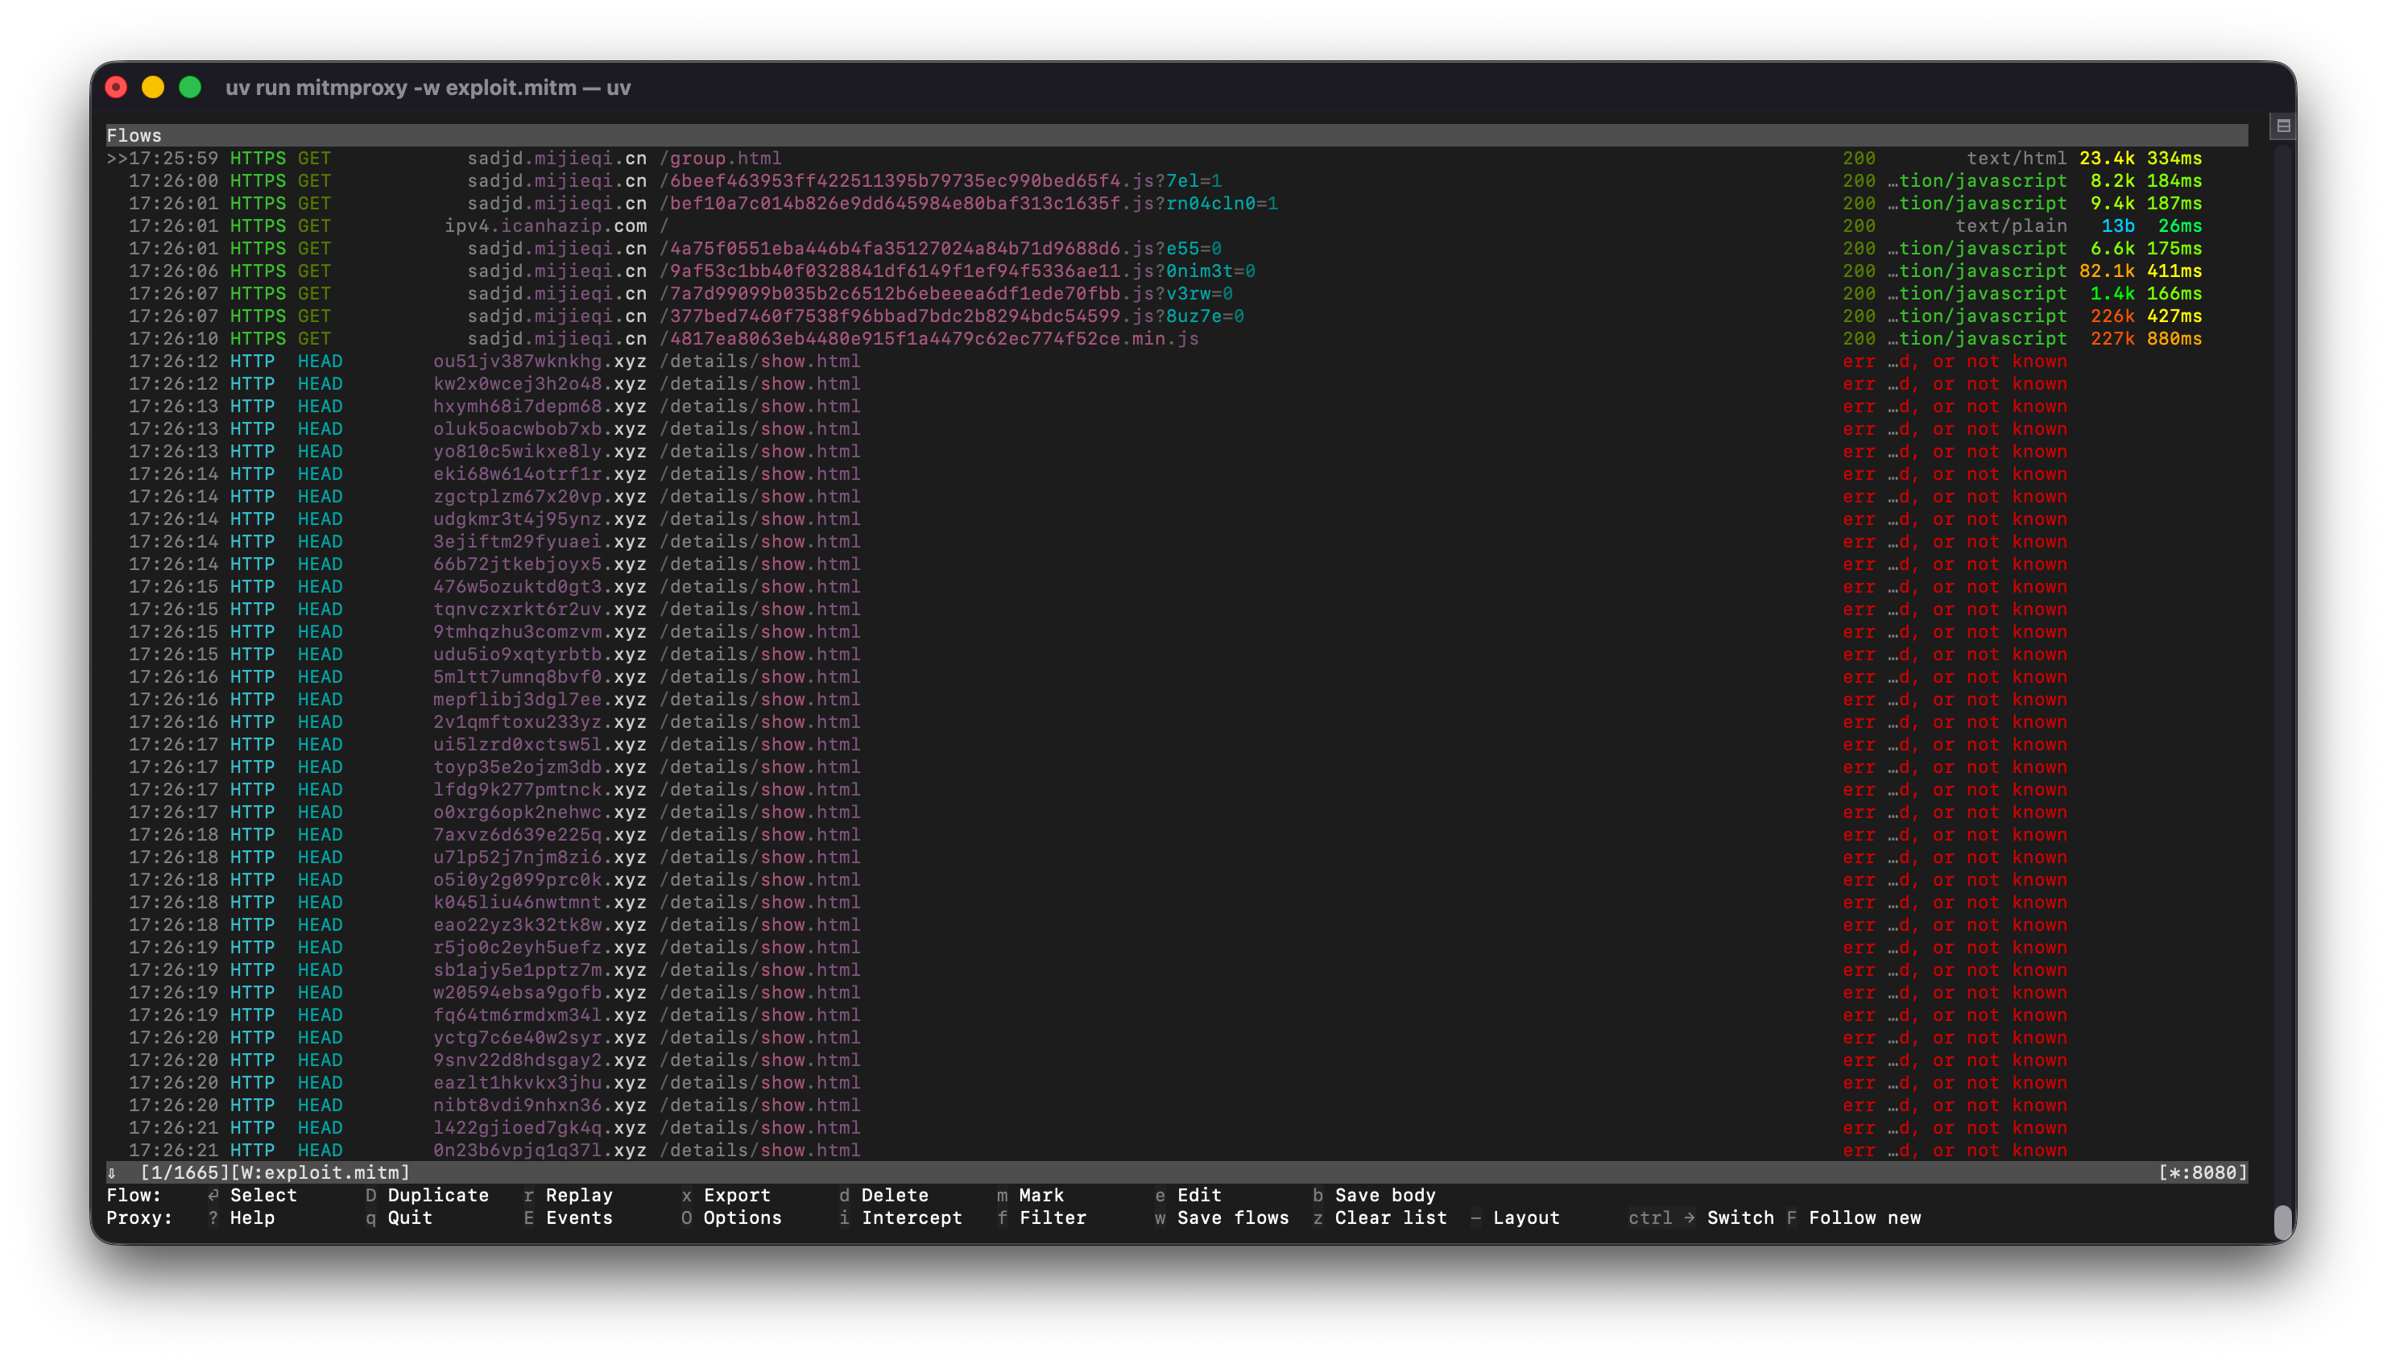Click the vertical scrollbar thumb at bottom right
Viewport: 2387px width, 1364px height.
click(2283, 1221)
